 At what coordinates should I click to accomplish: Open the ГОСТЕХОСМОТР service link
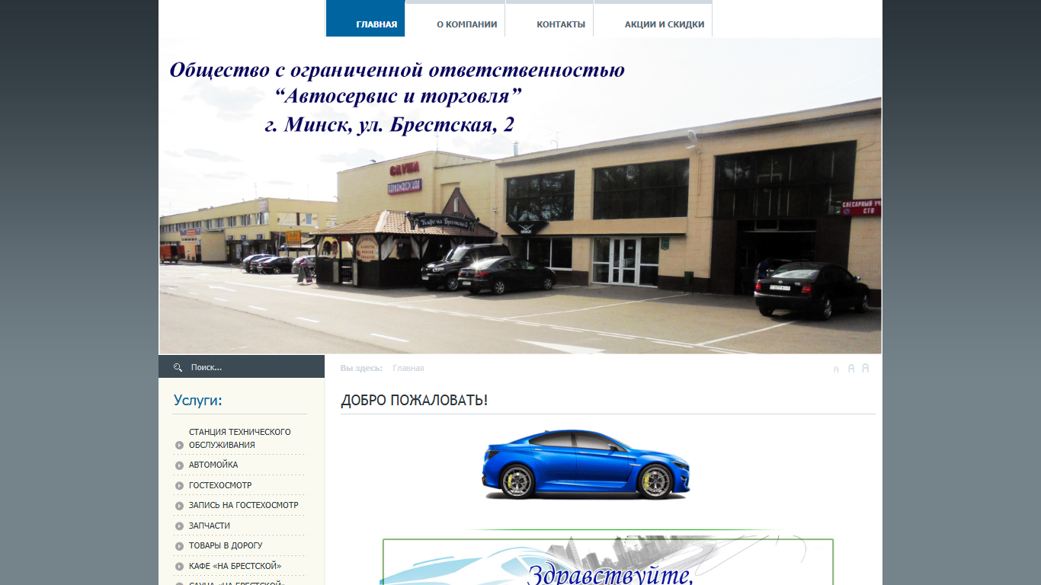point(220,485)
